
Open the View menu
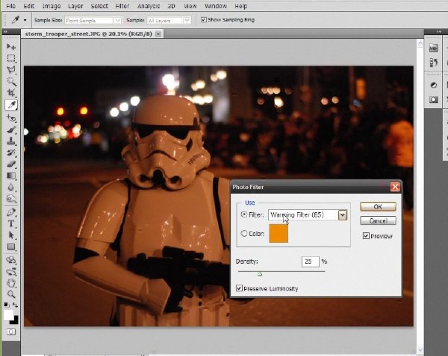coord(190,6)
